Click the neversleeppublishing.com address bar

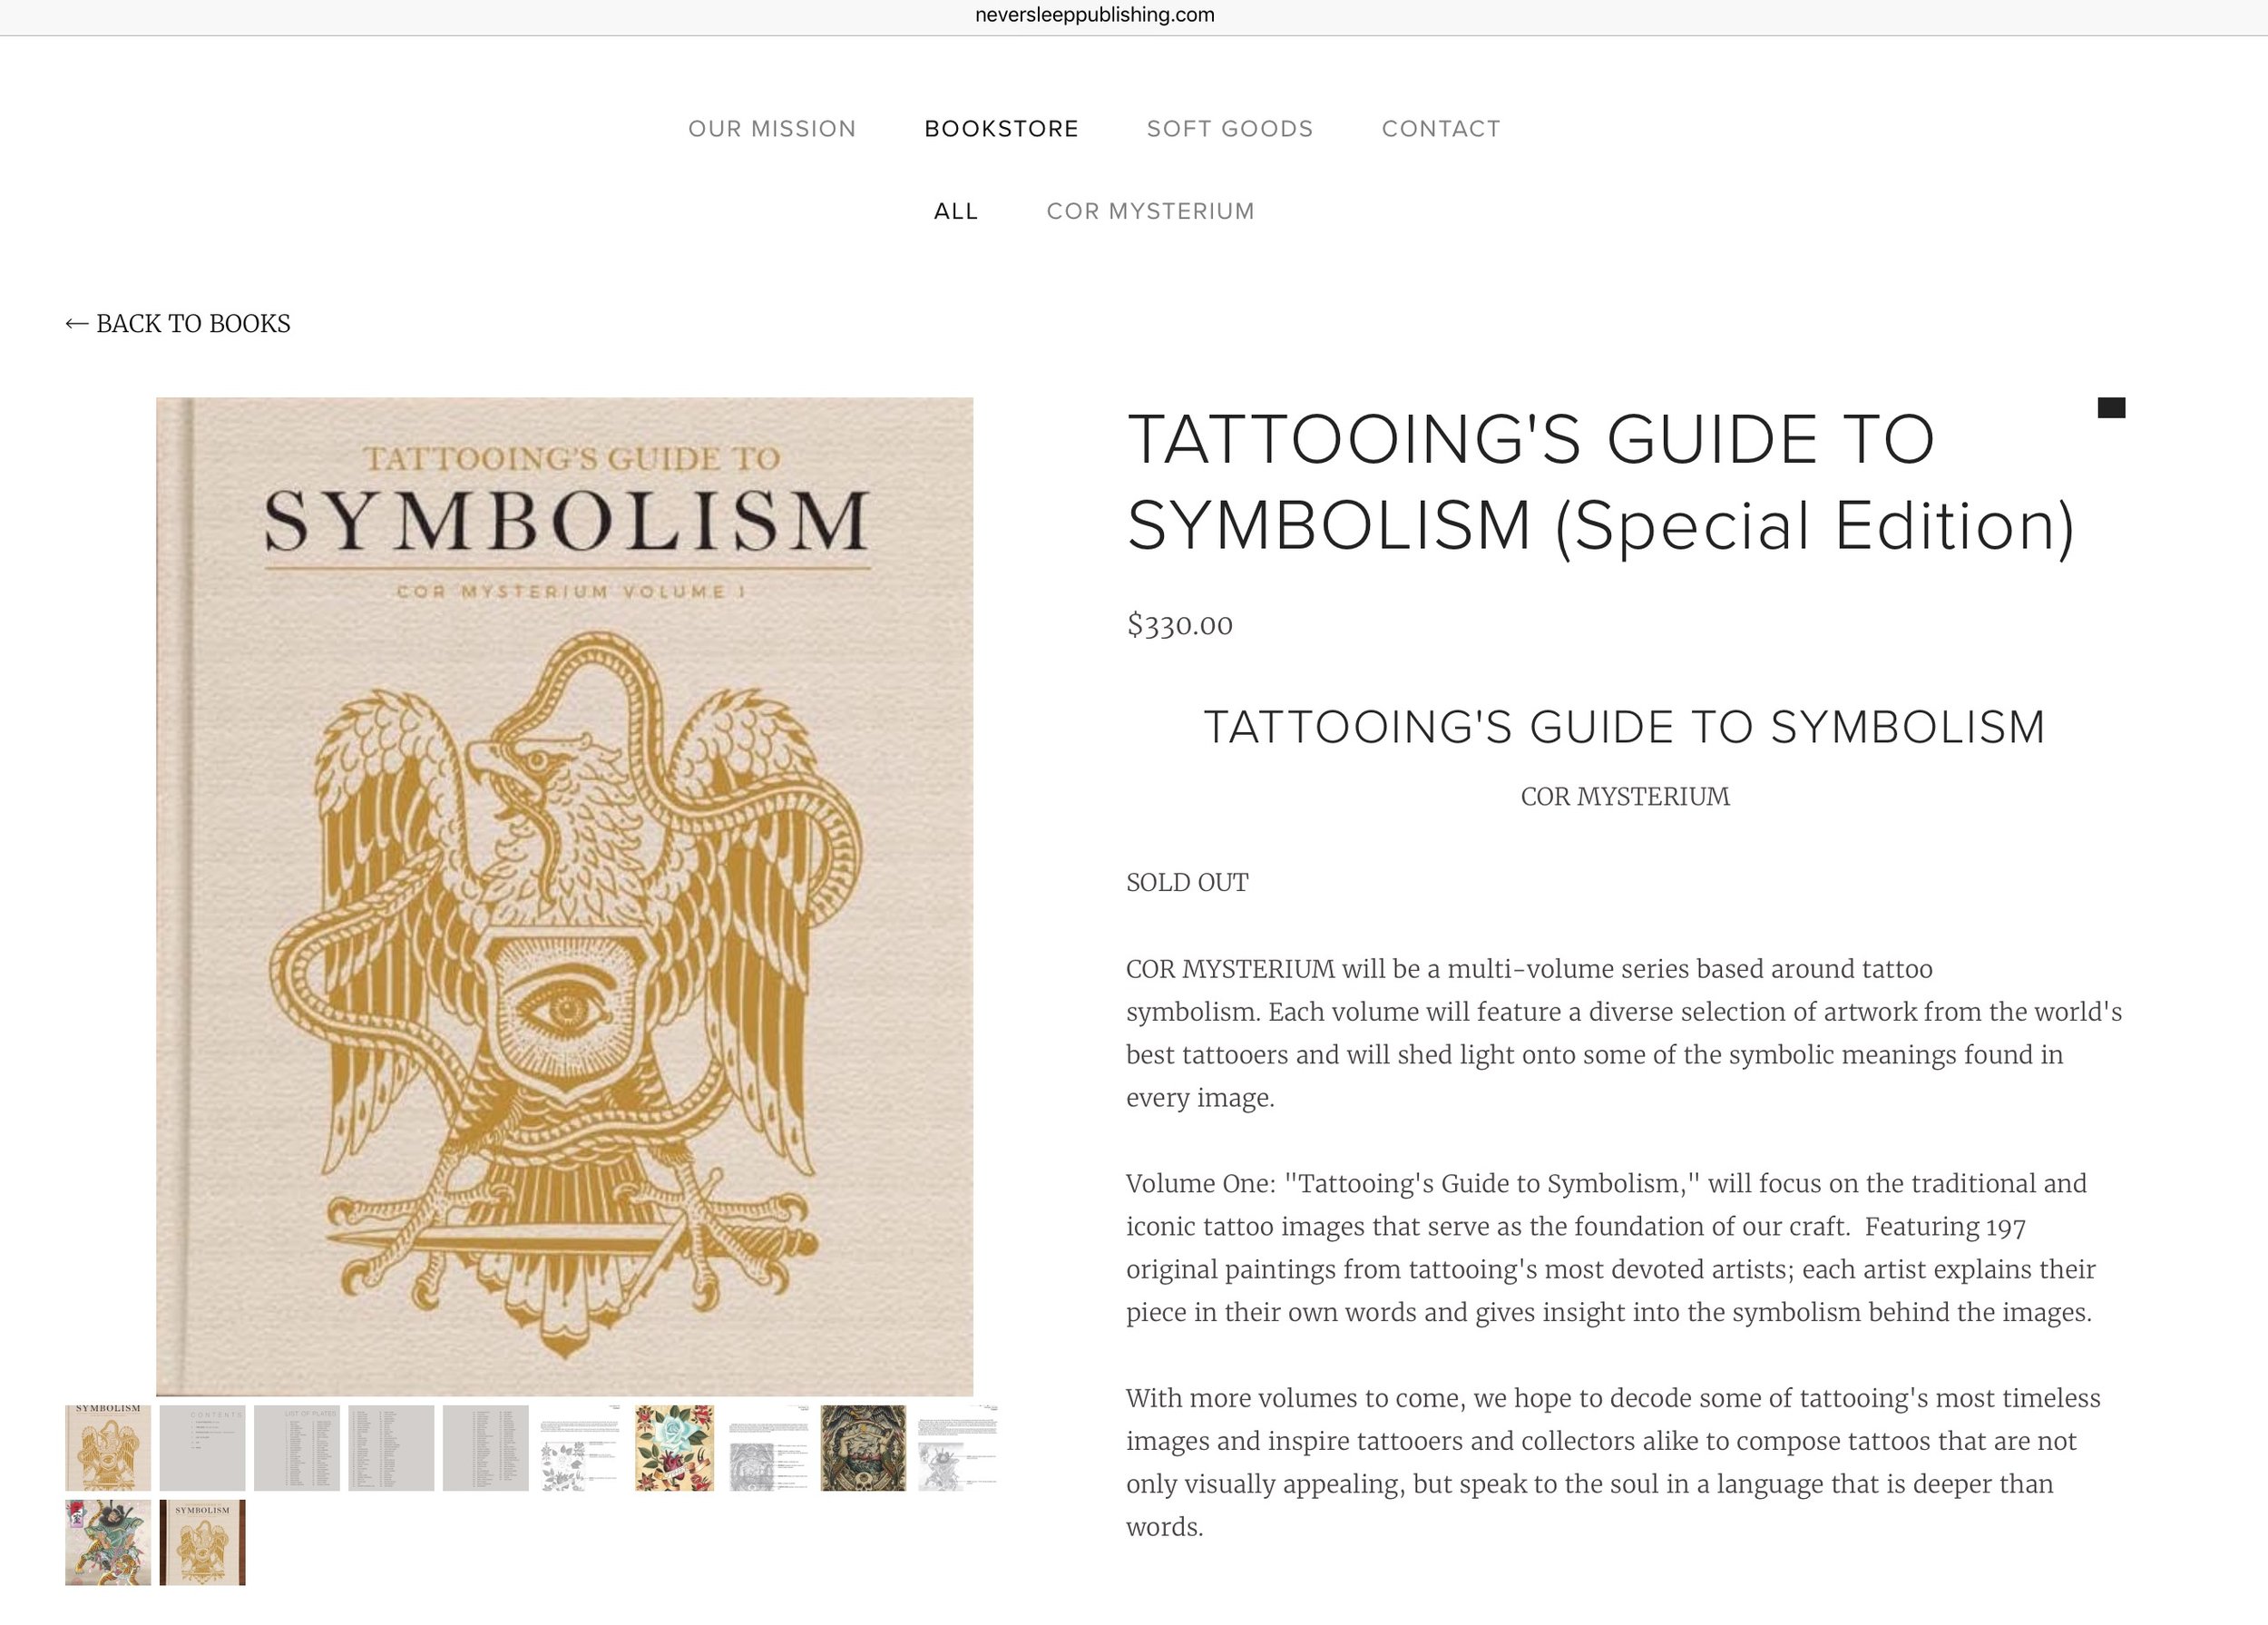(x=1095, y=15)
